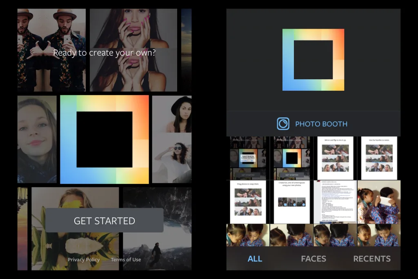This screenshot has height=279, width=418.
Task: Select the 'Use the handles to resize' thumbnail
Action: [379, 158]
